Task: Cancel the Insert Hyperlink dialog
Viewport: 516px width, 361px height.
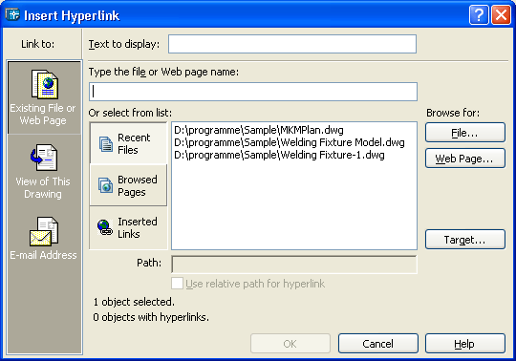Action: pos(378,344)
